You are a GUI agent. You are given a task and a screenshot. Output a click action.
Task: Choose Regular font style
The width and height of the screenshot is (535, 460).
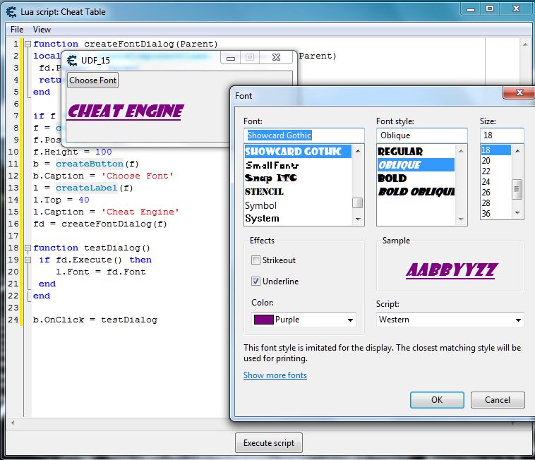click(x=416, y=152)
